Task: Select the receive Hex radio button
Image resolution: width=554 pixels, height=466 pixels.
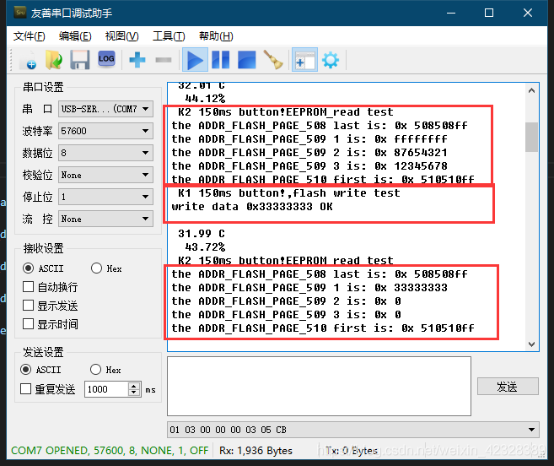Action: click(x=96, y=268)
